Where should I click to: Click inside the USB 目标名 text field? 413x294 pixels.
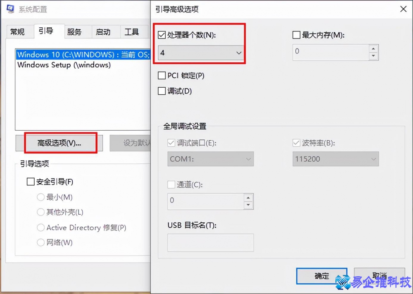click(x=210, y=243)
